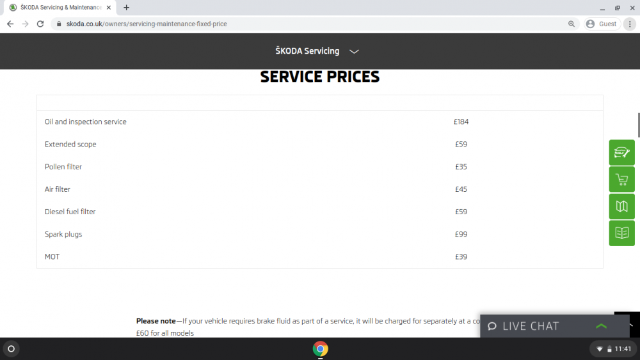
Task: Open the launcher circle button
Action: [12, 349]
